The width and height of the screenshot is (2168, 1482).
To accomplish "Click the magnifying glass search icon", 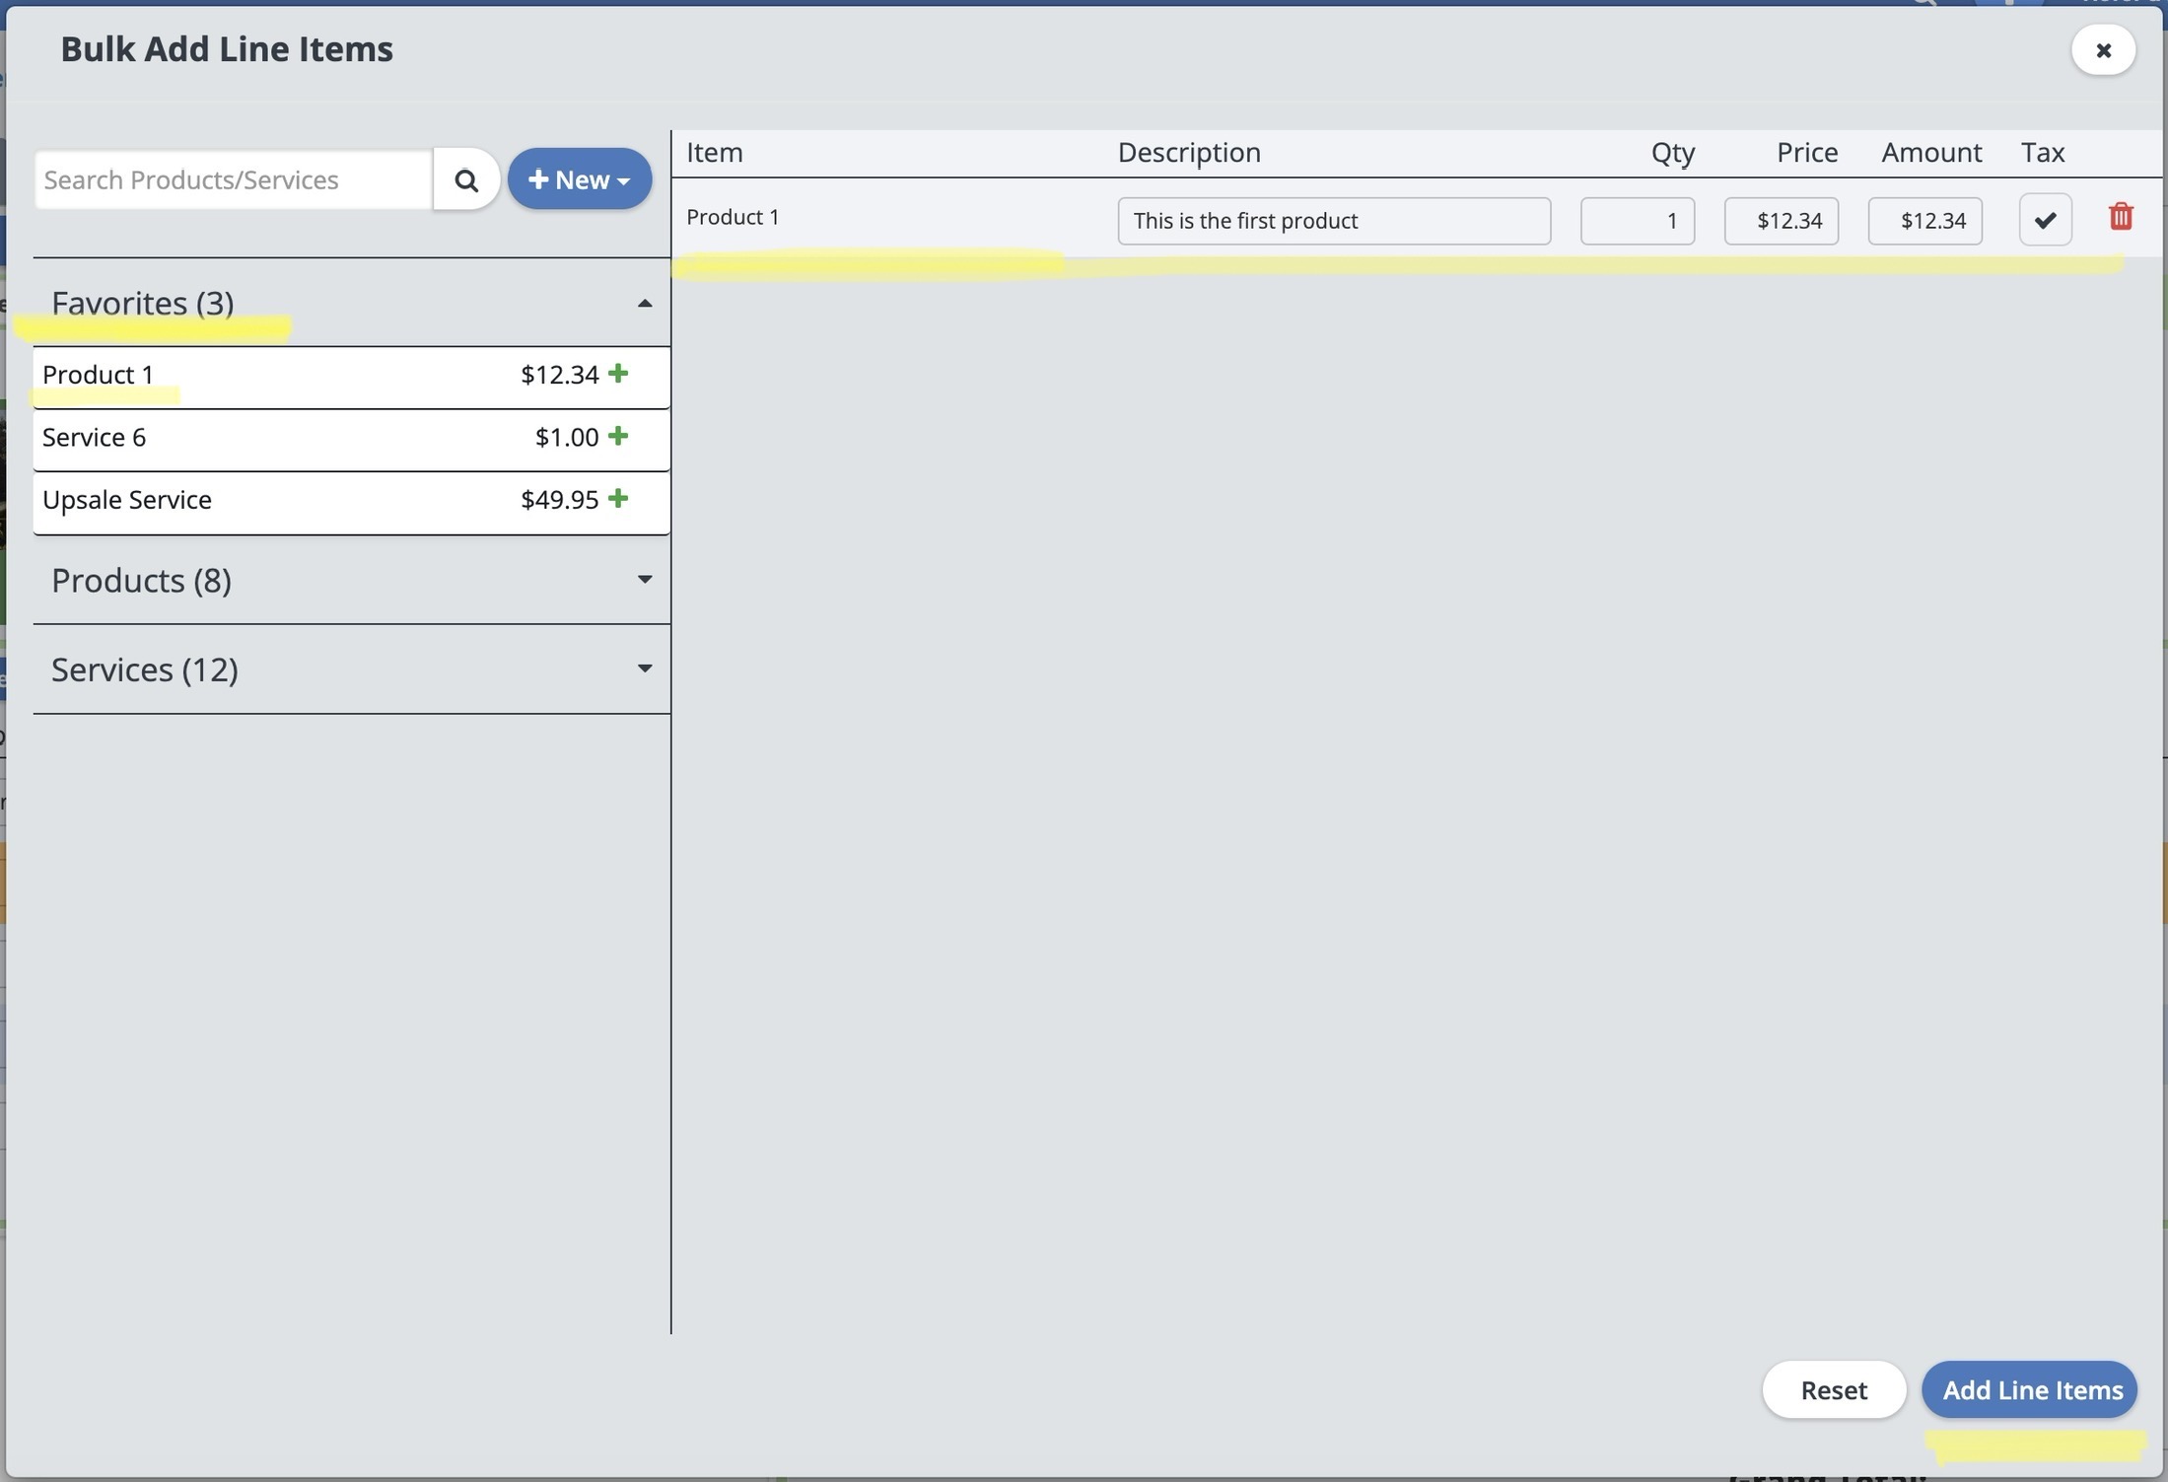I will tap(465, 180).
